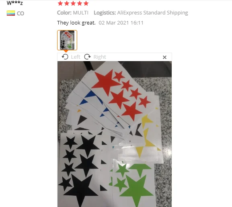Click the 'Color: MULTI' label
Screen dimensions: 232x207
click(x=73, y=13)
